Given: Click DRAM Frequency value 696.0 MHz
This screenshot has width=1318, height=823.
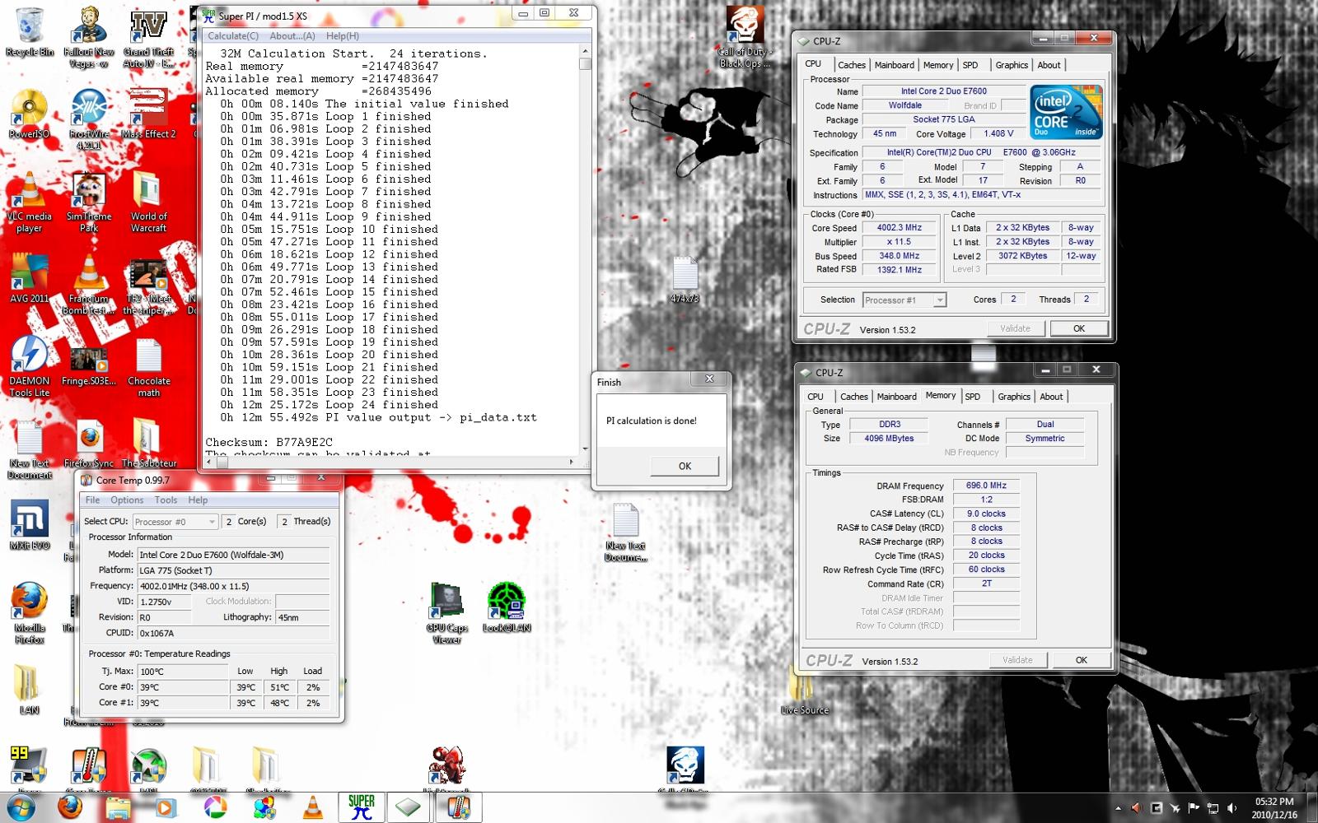Looking at the screenshot, I should pyautogui.click(x=986, y=486).
